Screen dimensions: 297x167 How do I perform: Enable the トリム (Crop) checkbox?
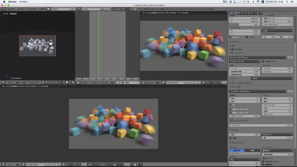click(247, 37)
